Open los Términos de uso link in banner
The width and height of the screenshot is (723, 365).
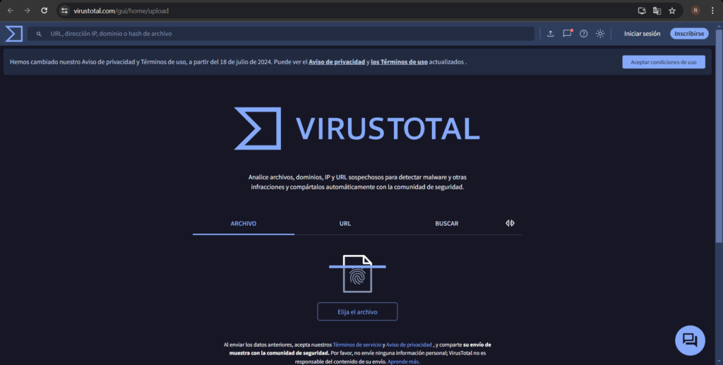[x=399, y=61]
